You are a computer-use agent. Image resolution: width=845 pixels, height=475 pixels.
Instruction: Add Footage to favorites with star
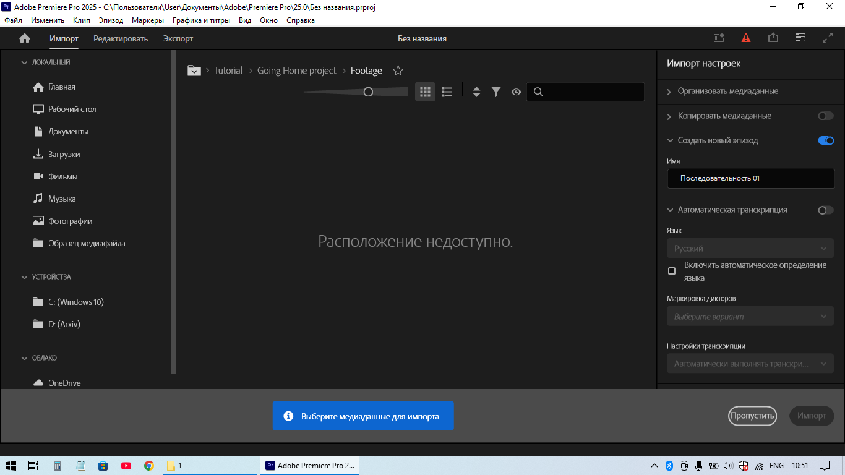(398, 71)
